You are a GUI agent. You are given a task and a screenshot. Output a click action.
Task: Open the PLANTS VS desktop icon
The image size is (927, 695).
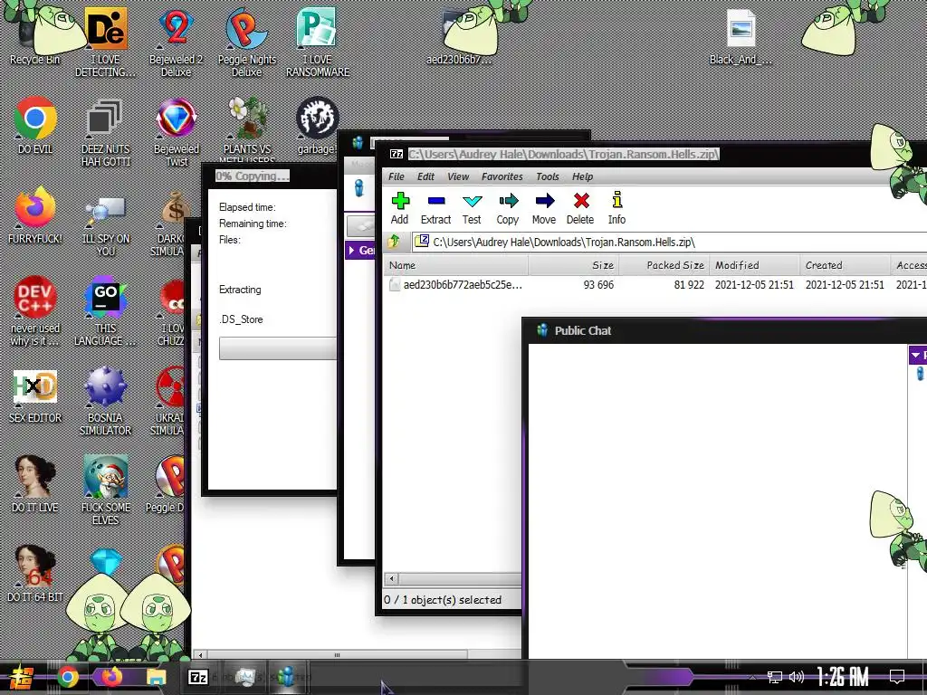[246, 129]
